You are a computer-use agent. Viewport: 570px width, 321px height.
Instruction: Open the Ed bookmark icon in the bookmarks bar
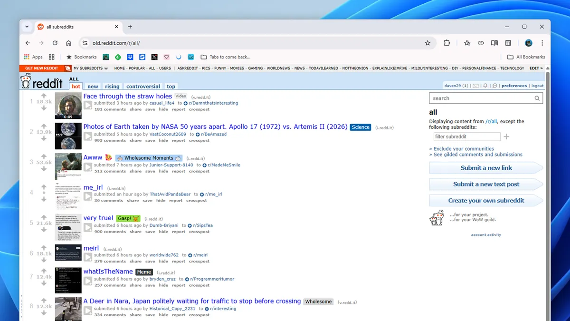coord(190,57)
